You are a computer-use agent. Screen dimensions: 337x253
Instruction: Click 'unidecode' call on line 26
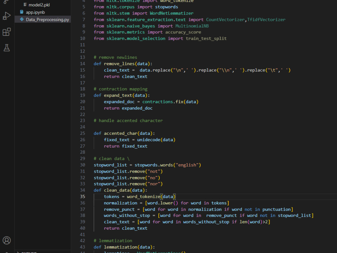click(x=149, y=140)
